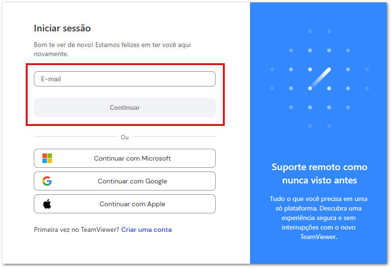The height and width of the screenshot is (268, 391).
Task: Focus the E-mail input field
Action: tap(125, 79)
